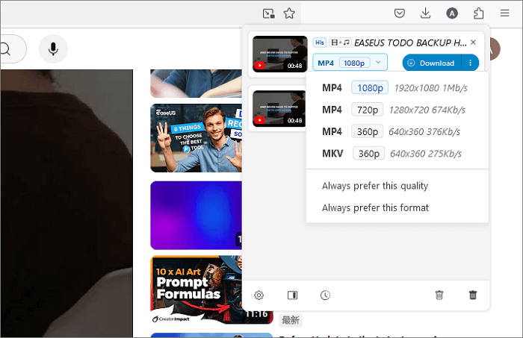
Task: Dismiss the EASEUS TODO BACKUP entry
Action: pos(473,43)
